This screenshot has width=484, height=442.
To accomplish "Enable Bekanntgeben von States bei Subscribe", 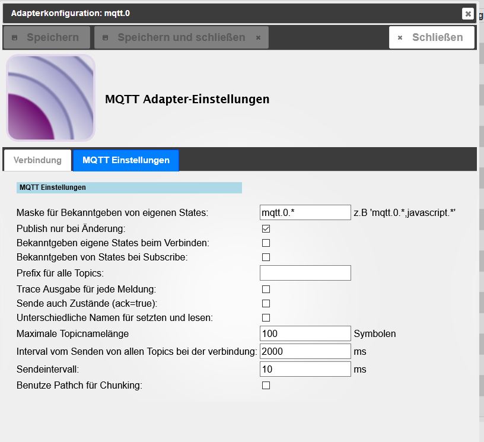I will click(266, 257).
